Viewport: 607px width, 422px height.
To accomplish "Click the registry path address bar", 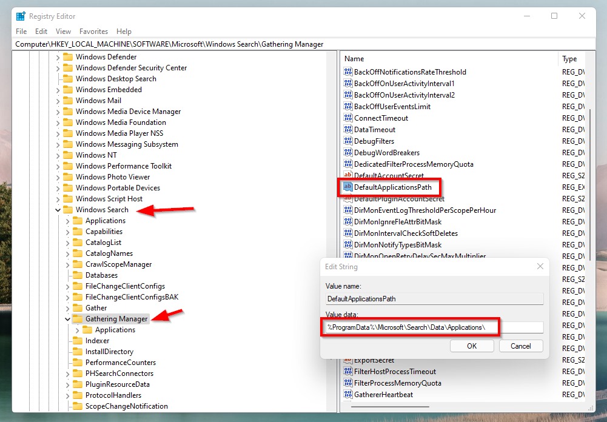I will pyautogui.click(x=303, y=44).
